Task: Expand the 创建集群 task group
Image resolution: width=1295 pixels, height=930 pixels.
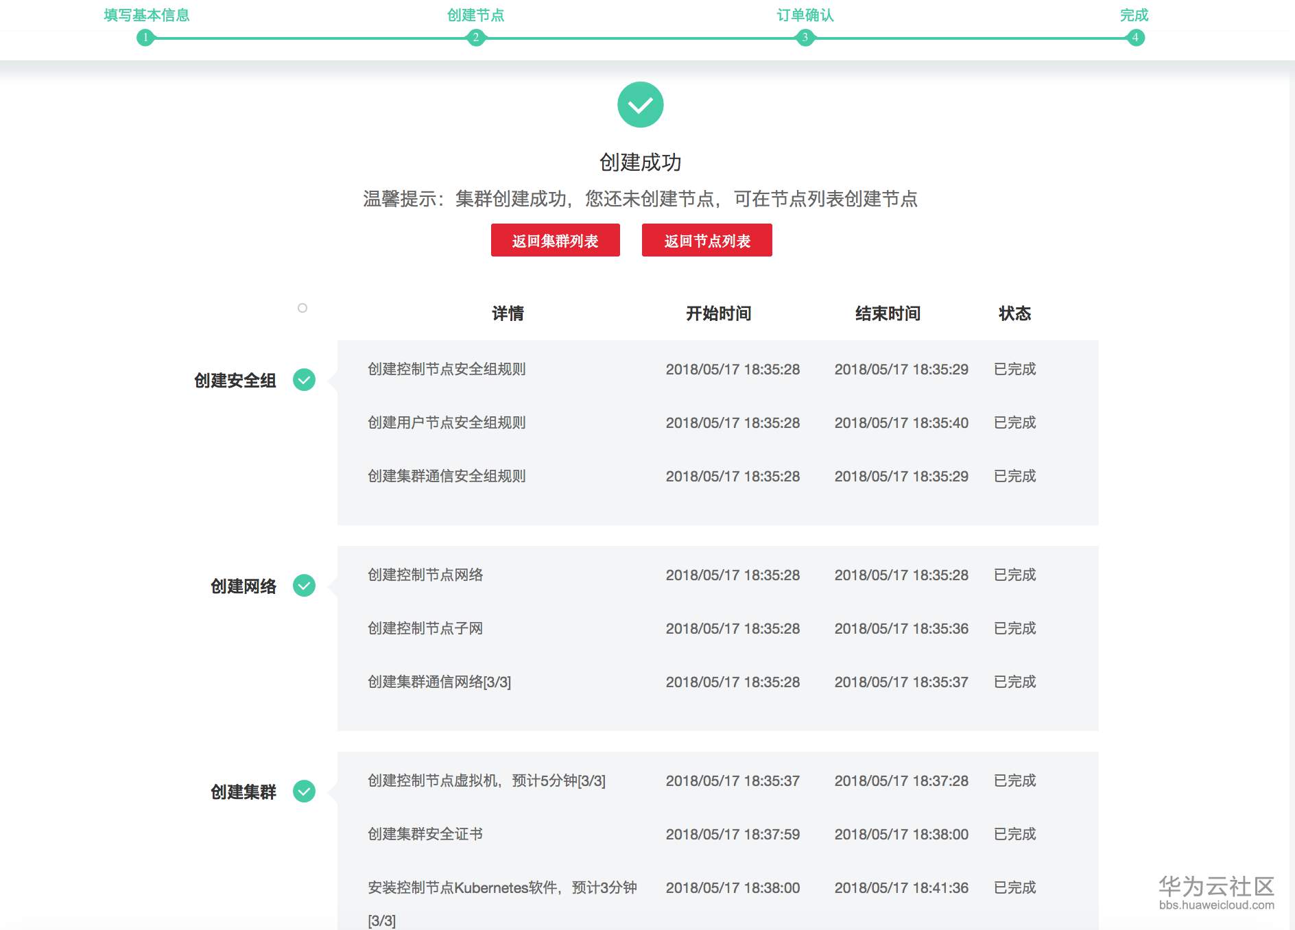Action: [243, 792]
